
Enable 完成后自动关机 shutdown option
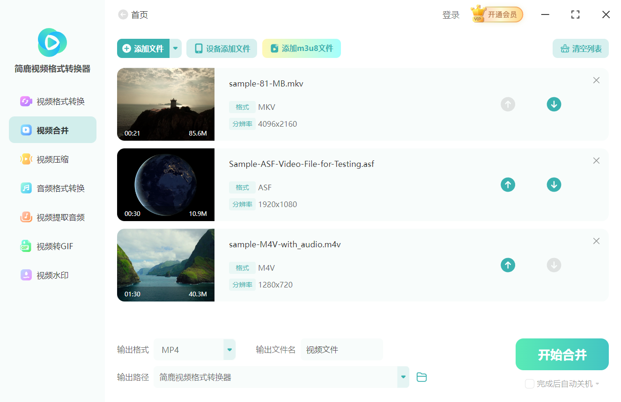pyautogui.click(x=529, y=384)
